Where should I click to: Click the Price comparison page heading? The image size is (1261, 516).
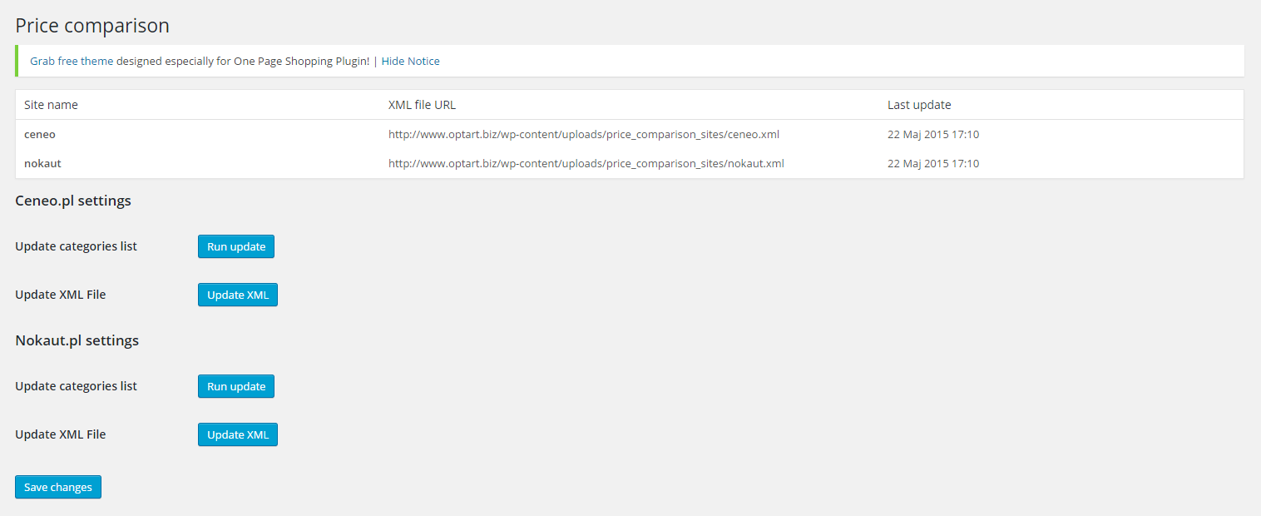point(92,26)
